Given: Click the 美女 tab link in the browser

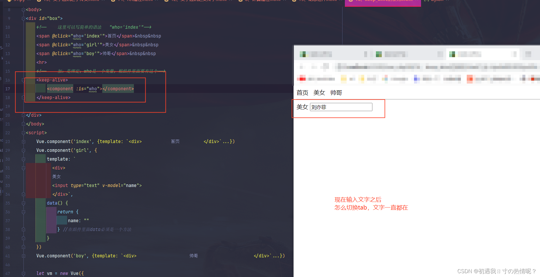Looking at the screenshot, I should (319, 93).
